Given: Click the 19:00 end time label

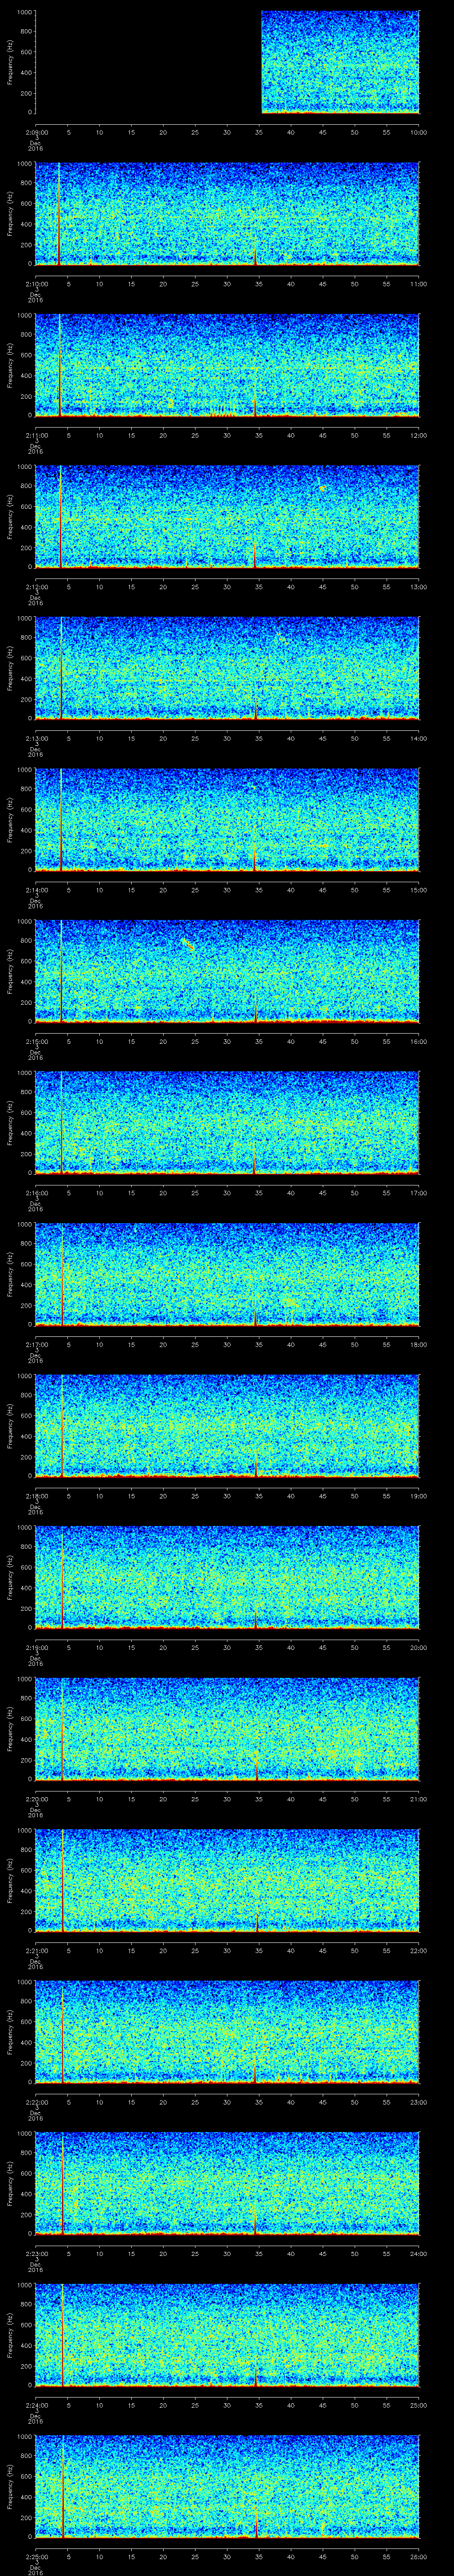Looking at the screenshot, I should coord(418,1496).
